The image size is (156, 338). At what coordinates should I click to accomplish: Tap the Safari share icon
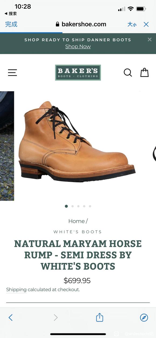(x=100, y=317)
